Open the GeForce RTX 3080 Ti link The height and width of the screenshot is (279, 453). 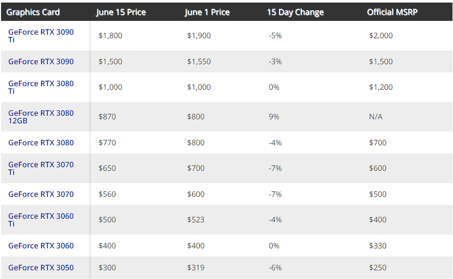point(41,87)
